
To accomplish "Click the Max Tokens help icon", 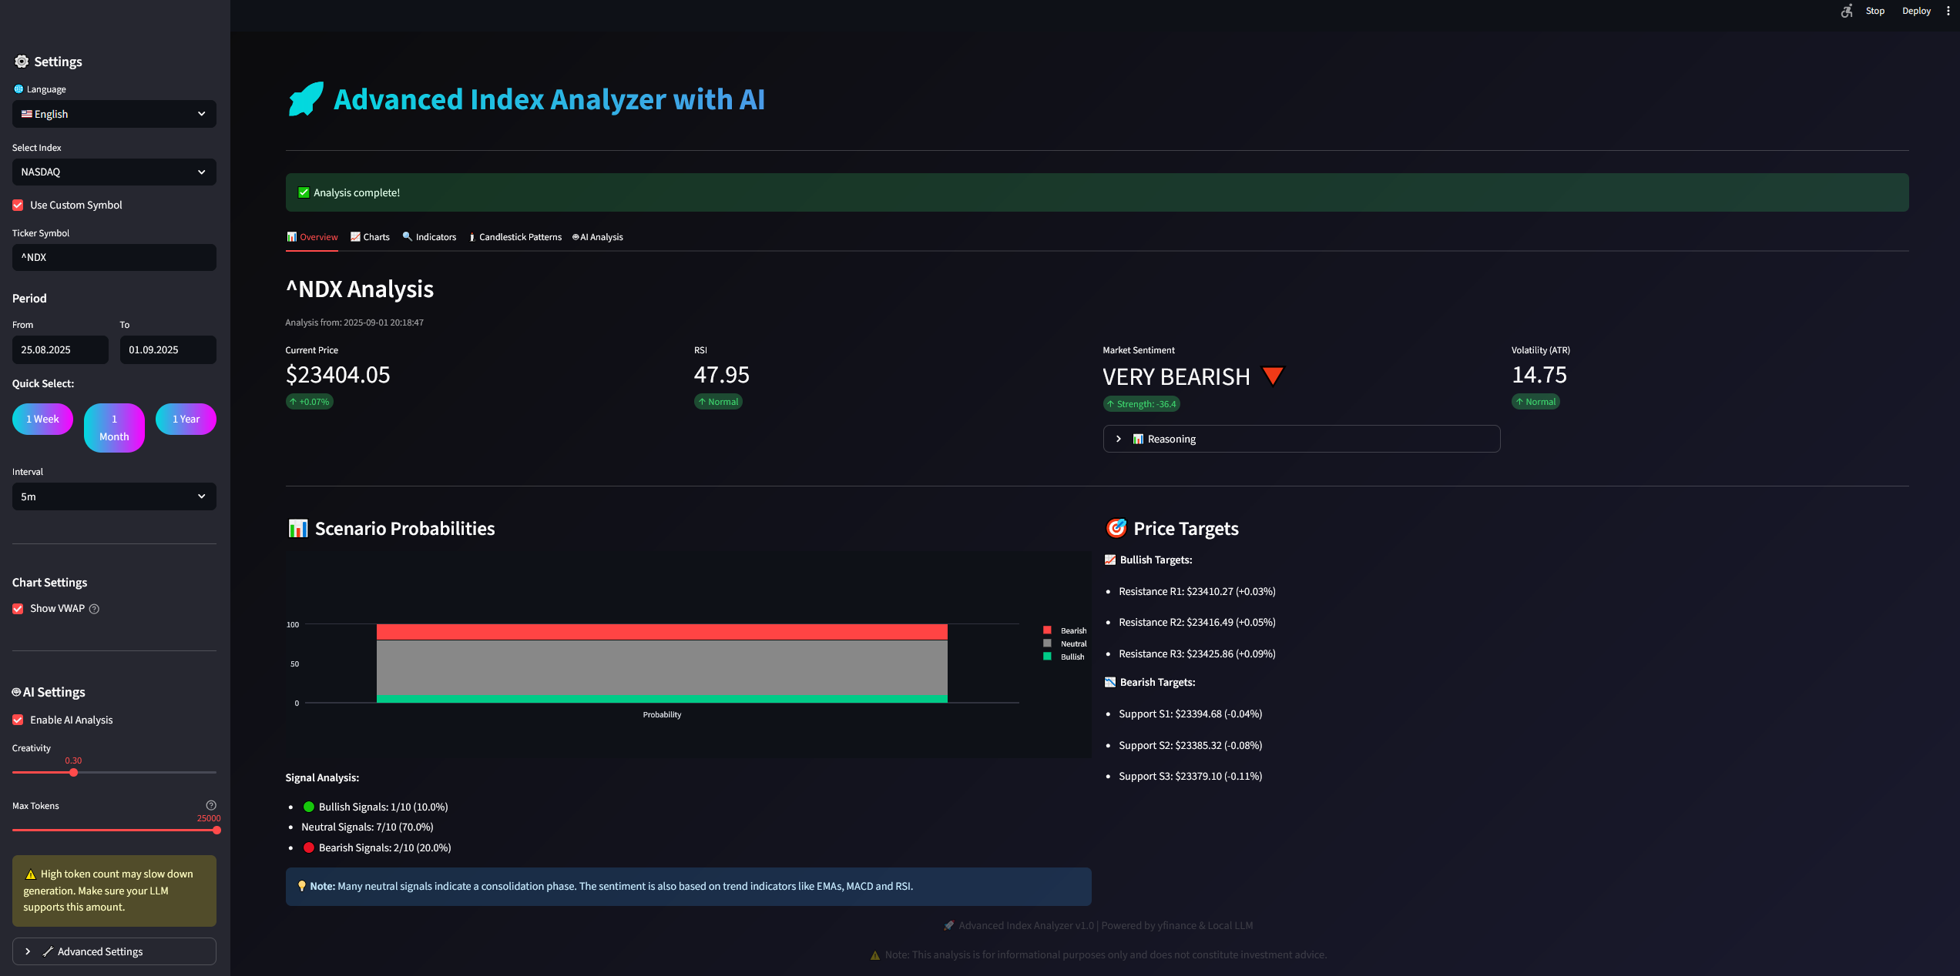I will coord(211,805).
